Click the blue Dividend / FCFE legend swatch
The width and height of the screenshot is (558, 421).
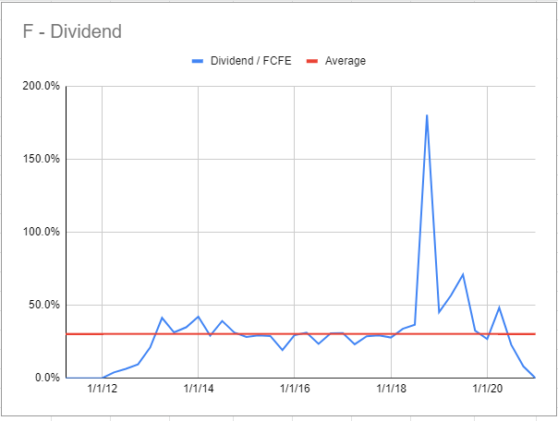click(198, 61)
